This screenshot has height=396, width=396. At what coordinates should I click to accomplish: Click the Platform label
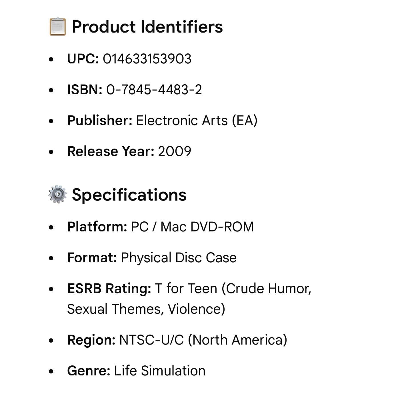tap(97, 227)
